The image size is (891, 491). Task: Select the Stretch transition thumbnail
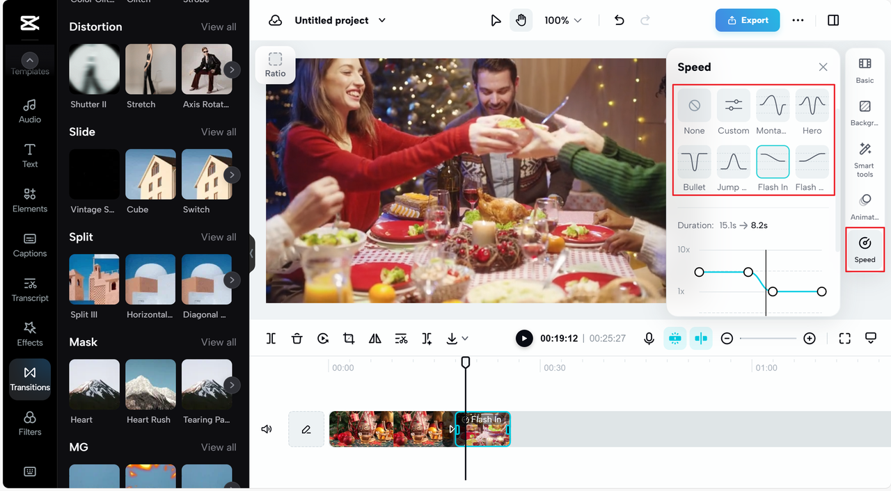[150, 69]
